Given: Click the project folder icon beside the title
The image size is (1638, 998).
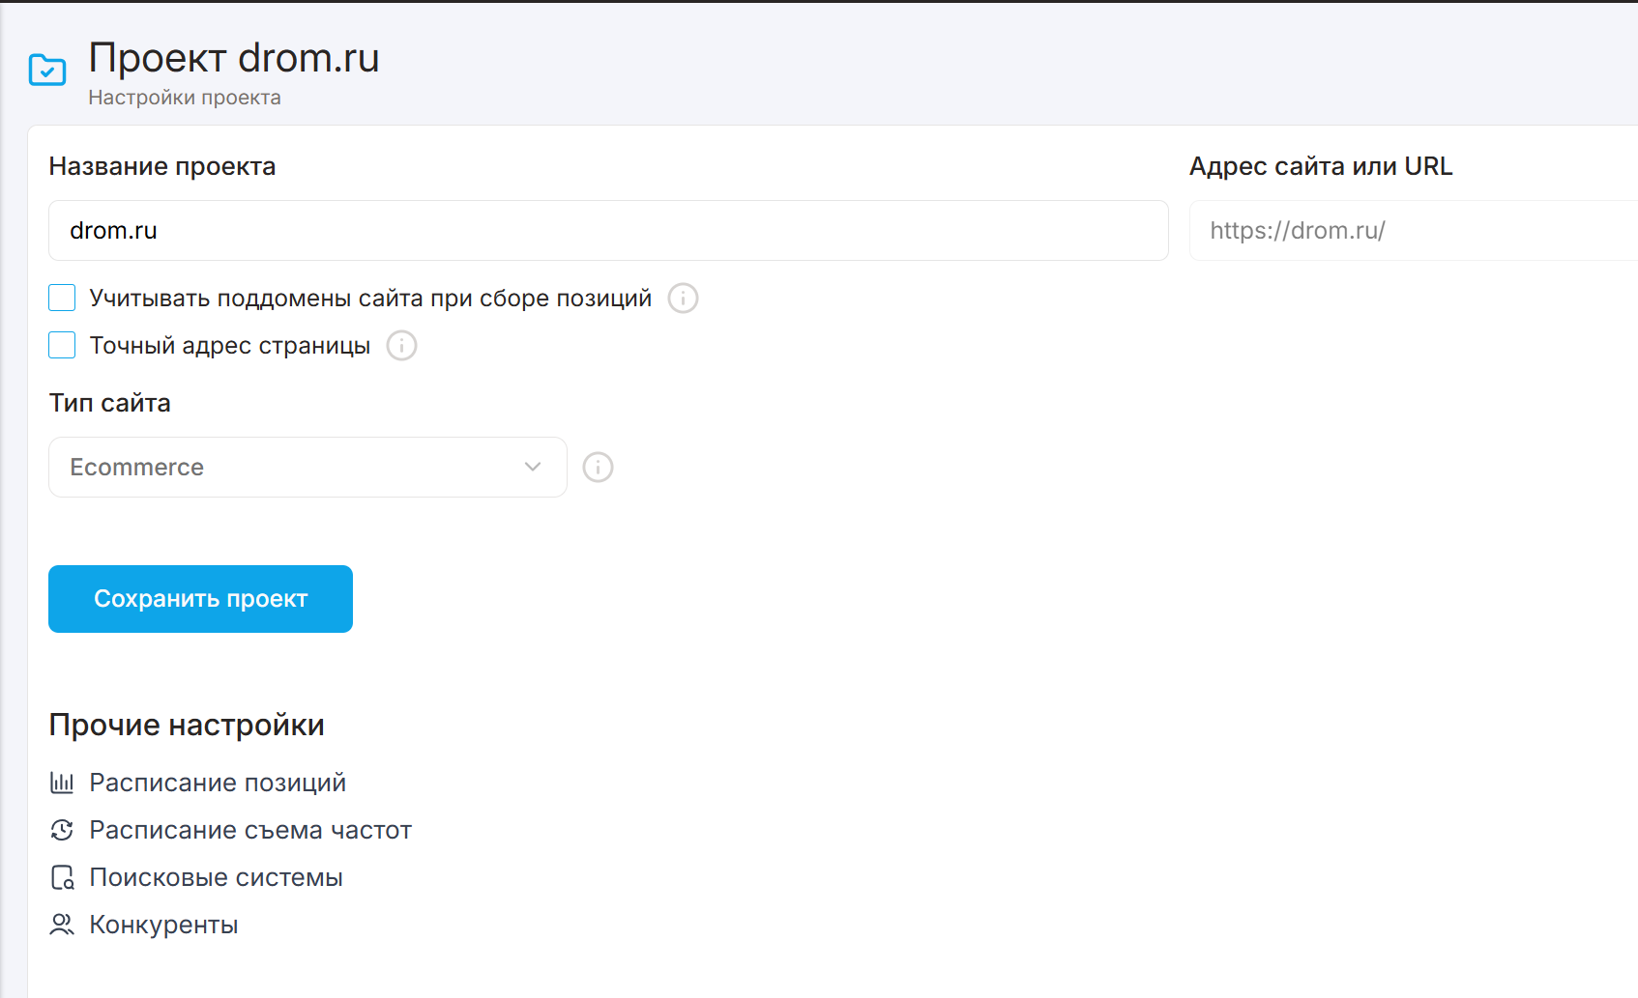Looking at the screenshot, I should (x=47, y=70).
